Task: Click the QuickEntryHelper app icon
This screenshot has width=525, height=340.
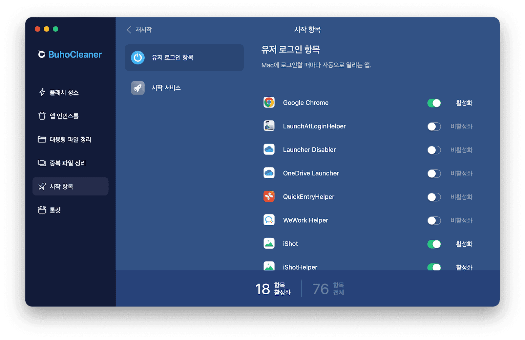Action: pos(269,196)
